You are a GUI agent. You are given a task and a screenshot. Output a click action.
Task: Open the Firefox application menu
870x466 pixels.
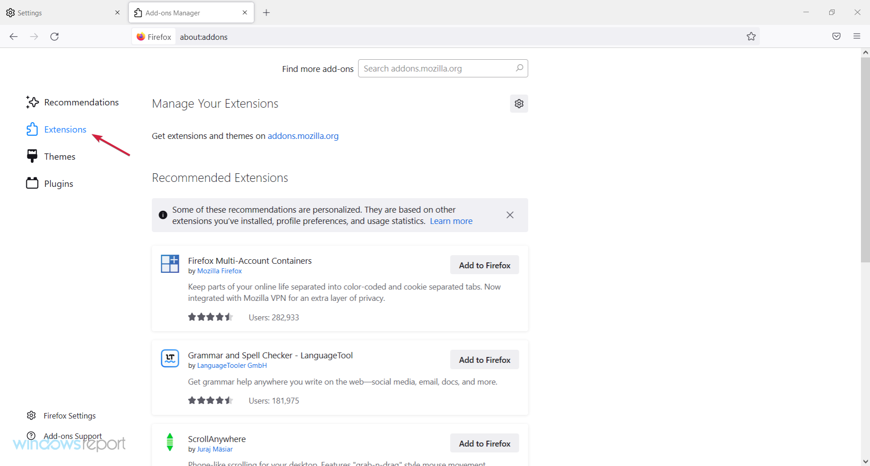tap(857, 36)
